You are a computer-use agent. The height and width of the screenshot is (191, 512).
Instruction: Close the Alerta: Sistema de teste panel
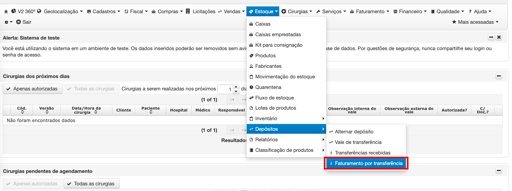click(499, 37)
